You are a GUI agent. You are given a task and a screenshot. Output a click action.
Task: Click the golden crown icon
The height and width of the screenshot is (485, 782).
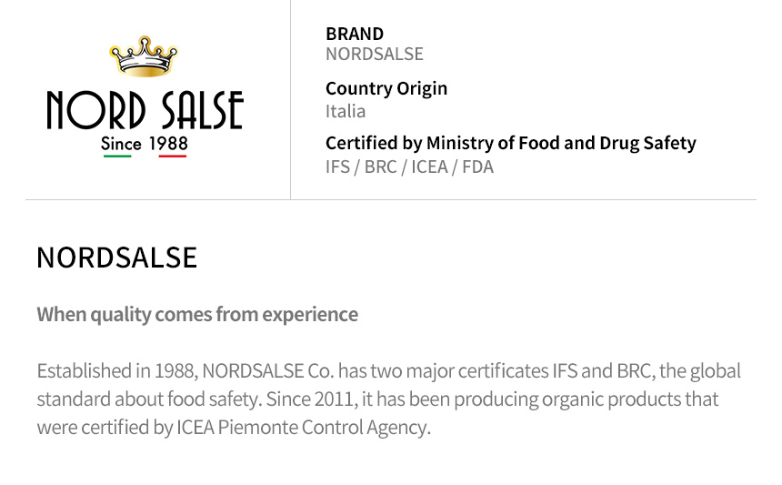point(144,56)
